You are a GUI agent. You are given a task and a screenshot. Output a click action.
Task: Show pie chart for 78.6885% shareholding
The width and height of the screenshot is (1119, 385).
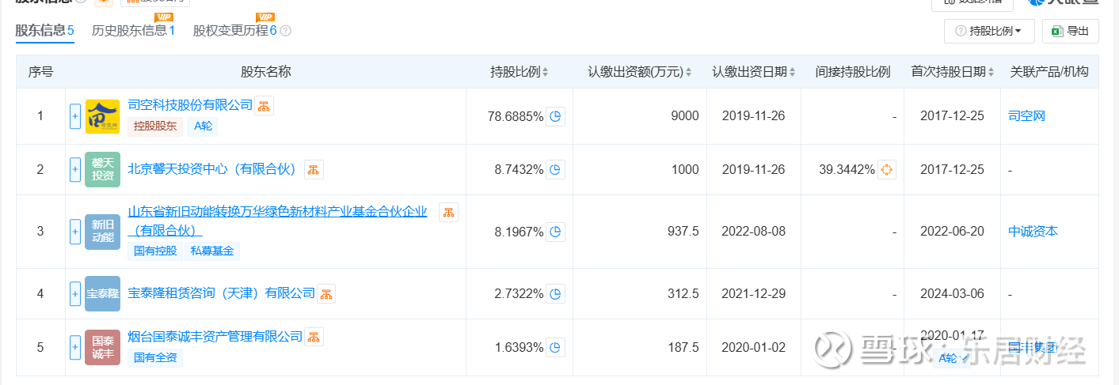point(556,116)
